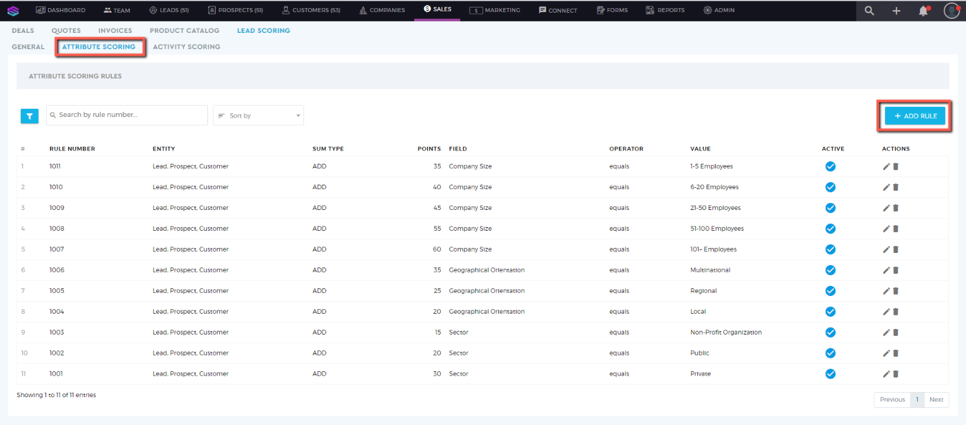Click the Add Rule button
This screenshot has height=425, width=966.
(x=915, y=116)
